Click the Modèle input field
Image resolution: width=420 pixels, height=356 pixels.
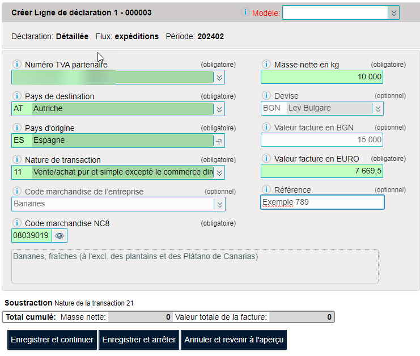click(335, 13)
